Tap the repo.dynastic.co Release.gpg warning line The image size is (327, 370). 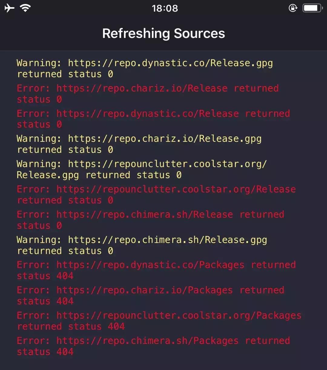pyautogui.click(x=144, y=68)
